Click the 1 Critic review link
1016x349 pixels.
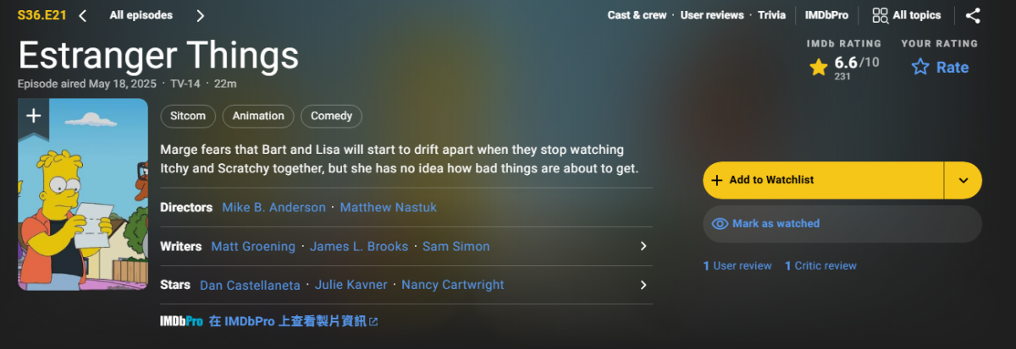[820, 266]
